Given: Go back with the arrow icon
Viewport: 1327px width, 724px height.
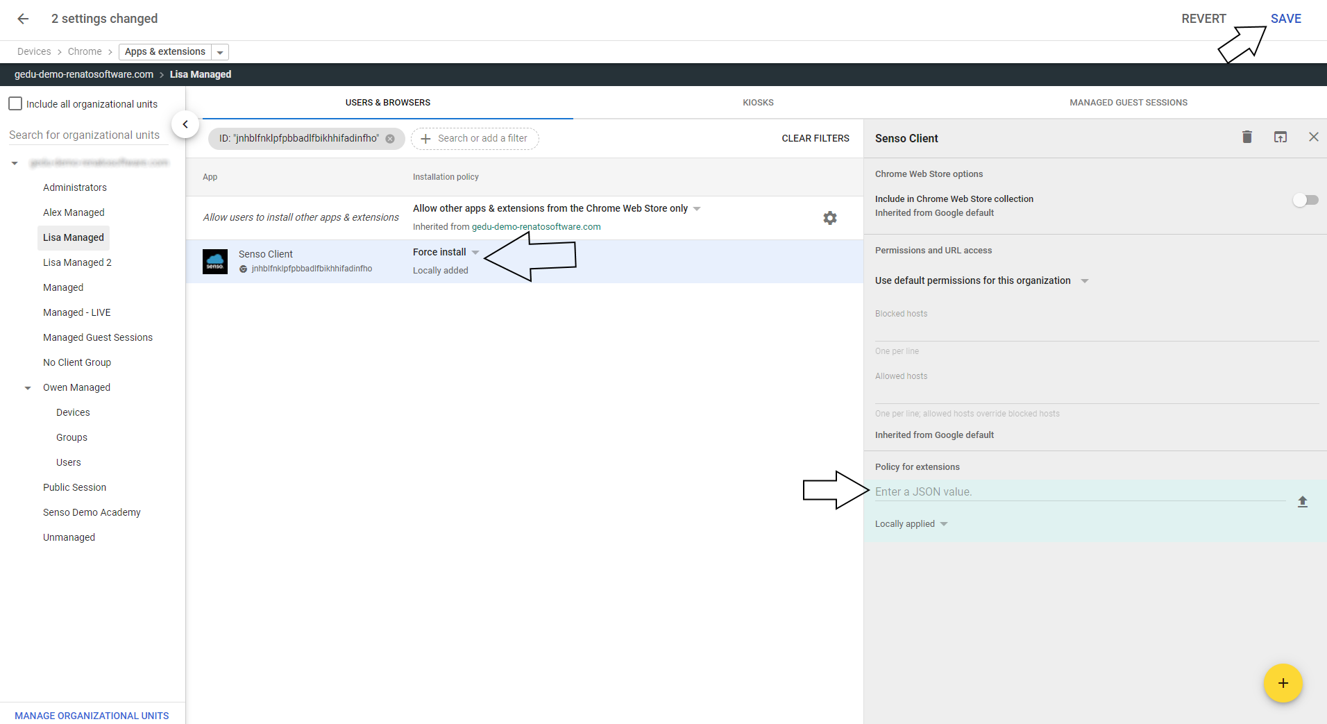Looking at the screenshot, I should (23, 19).
